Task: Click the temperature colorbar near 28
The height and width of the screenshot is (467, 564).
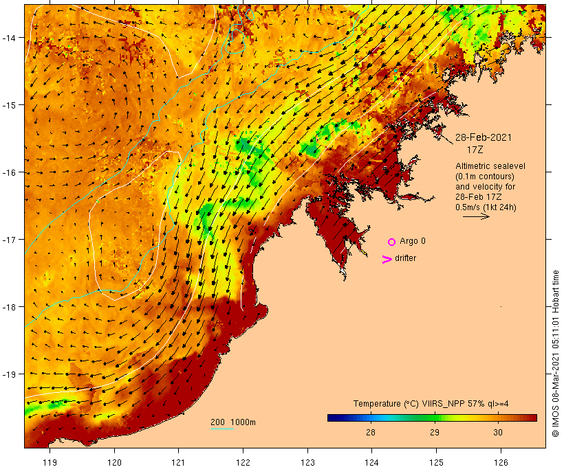Action: pyautogui.click(x=371, y=418)
